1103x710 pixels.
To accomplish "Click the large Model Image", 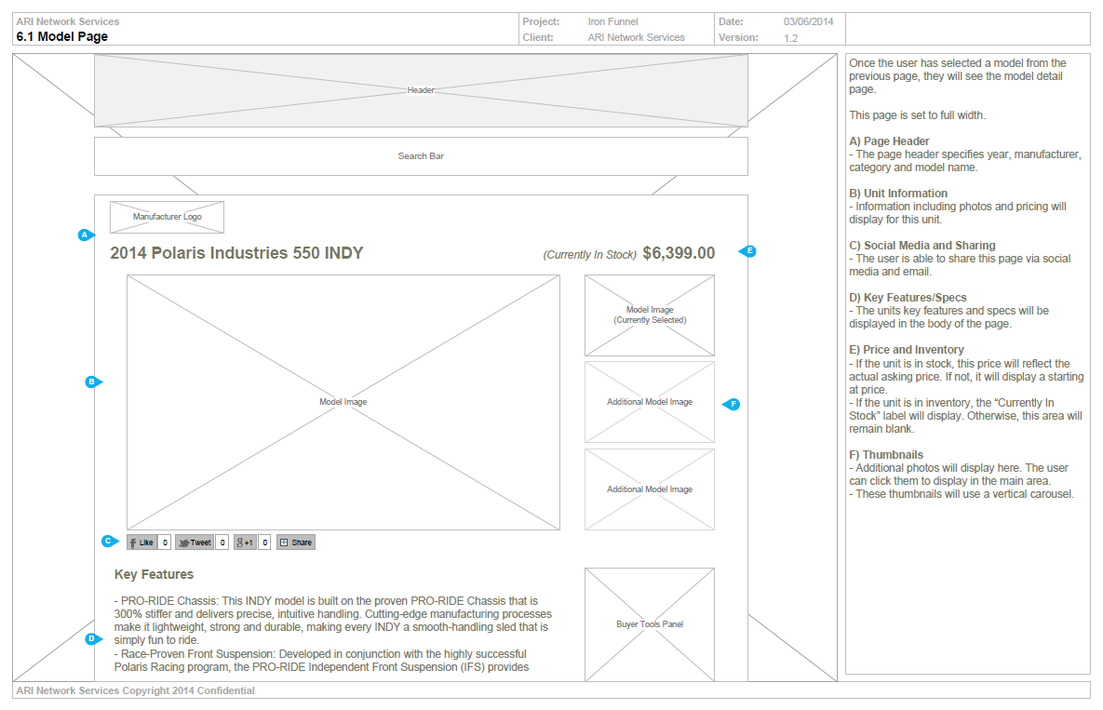I will (x=343, y=402).
